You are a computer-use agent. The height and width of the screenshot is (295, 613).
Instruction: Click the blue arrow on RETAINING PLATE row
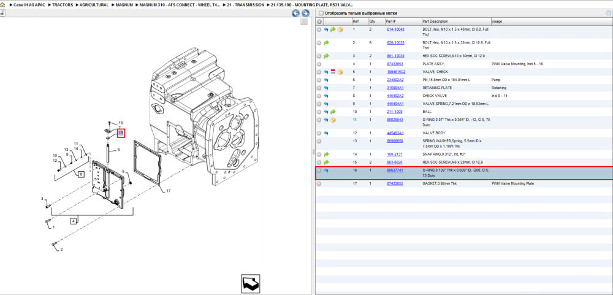click(x=326, y=88)
